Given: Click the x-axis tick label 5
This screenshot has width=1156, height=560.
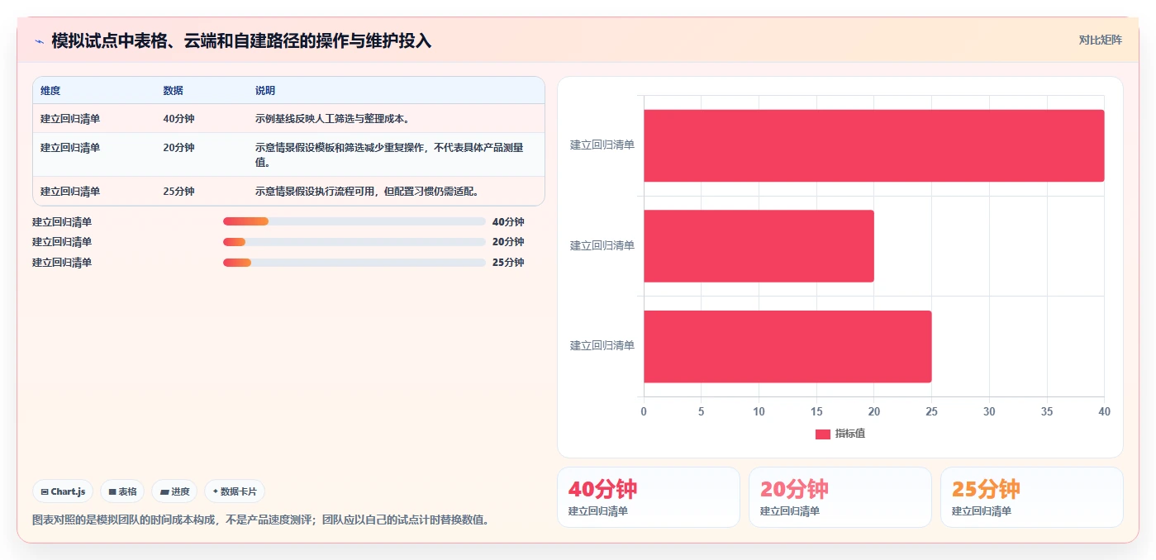Looking at the screenshot, I should pos(702,411).
